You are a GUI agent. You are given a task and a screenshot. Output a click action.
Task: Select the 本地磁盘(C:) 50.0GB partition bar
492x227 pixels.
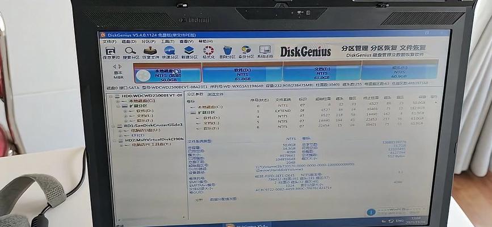[167, 73]
